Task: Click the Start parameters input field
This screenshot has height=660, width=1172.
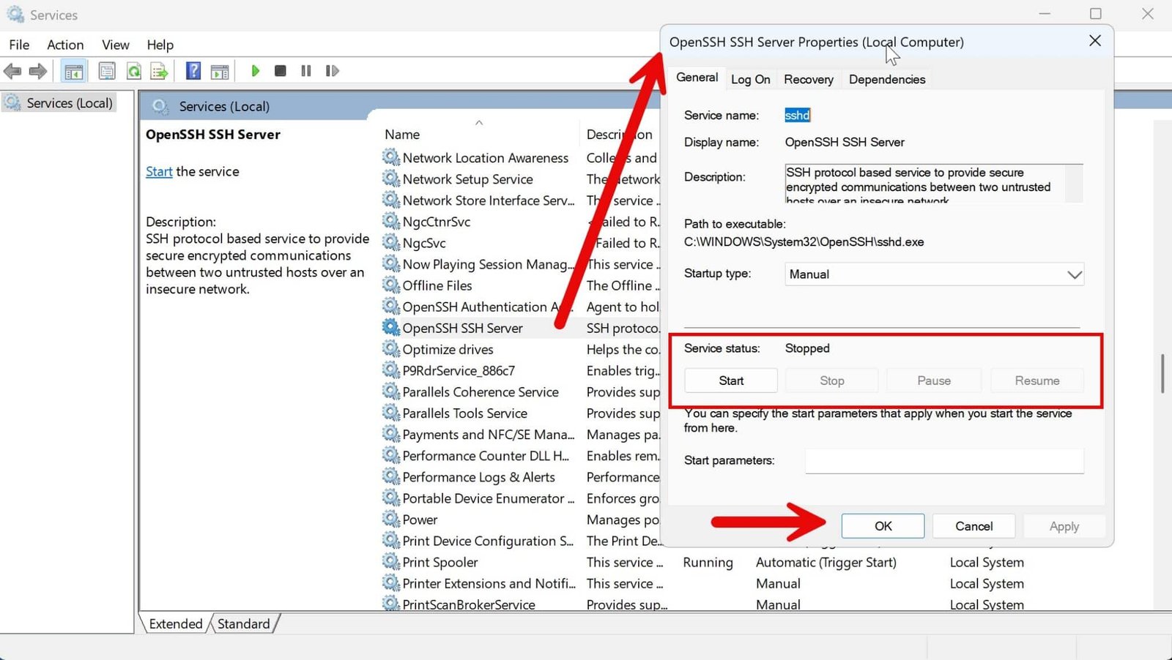Action: pos(943,461)
